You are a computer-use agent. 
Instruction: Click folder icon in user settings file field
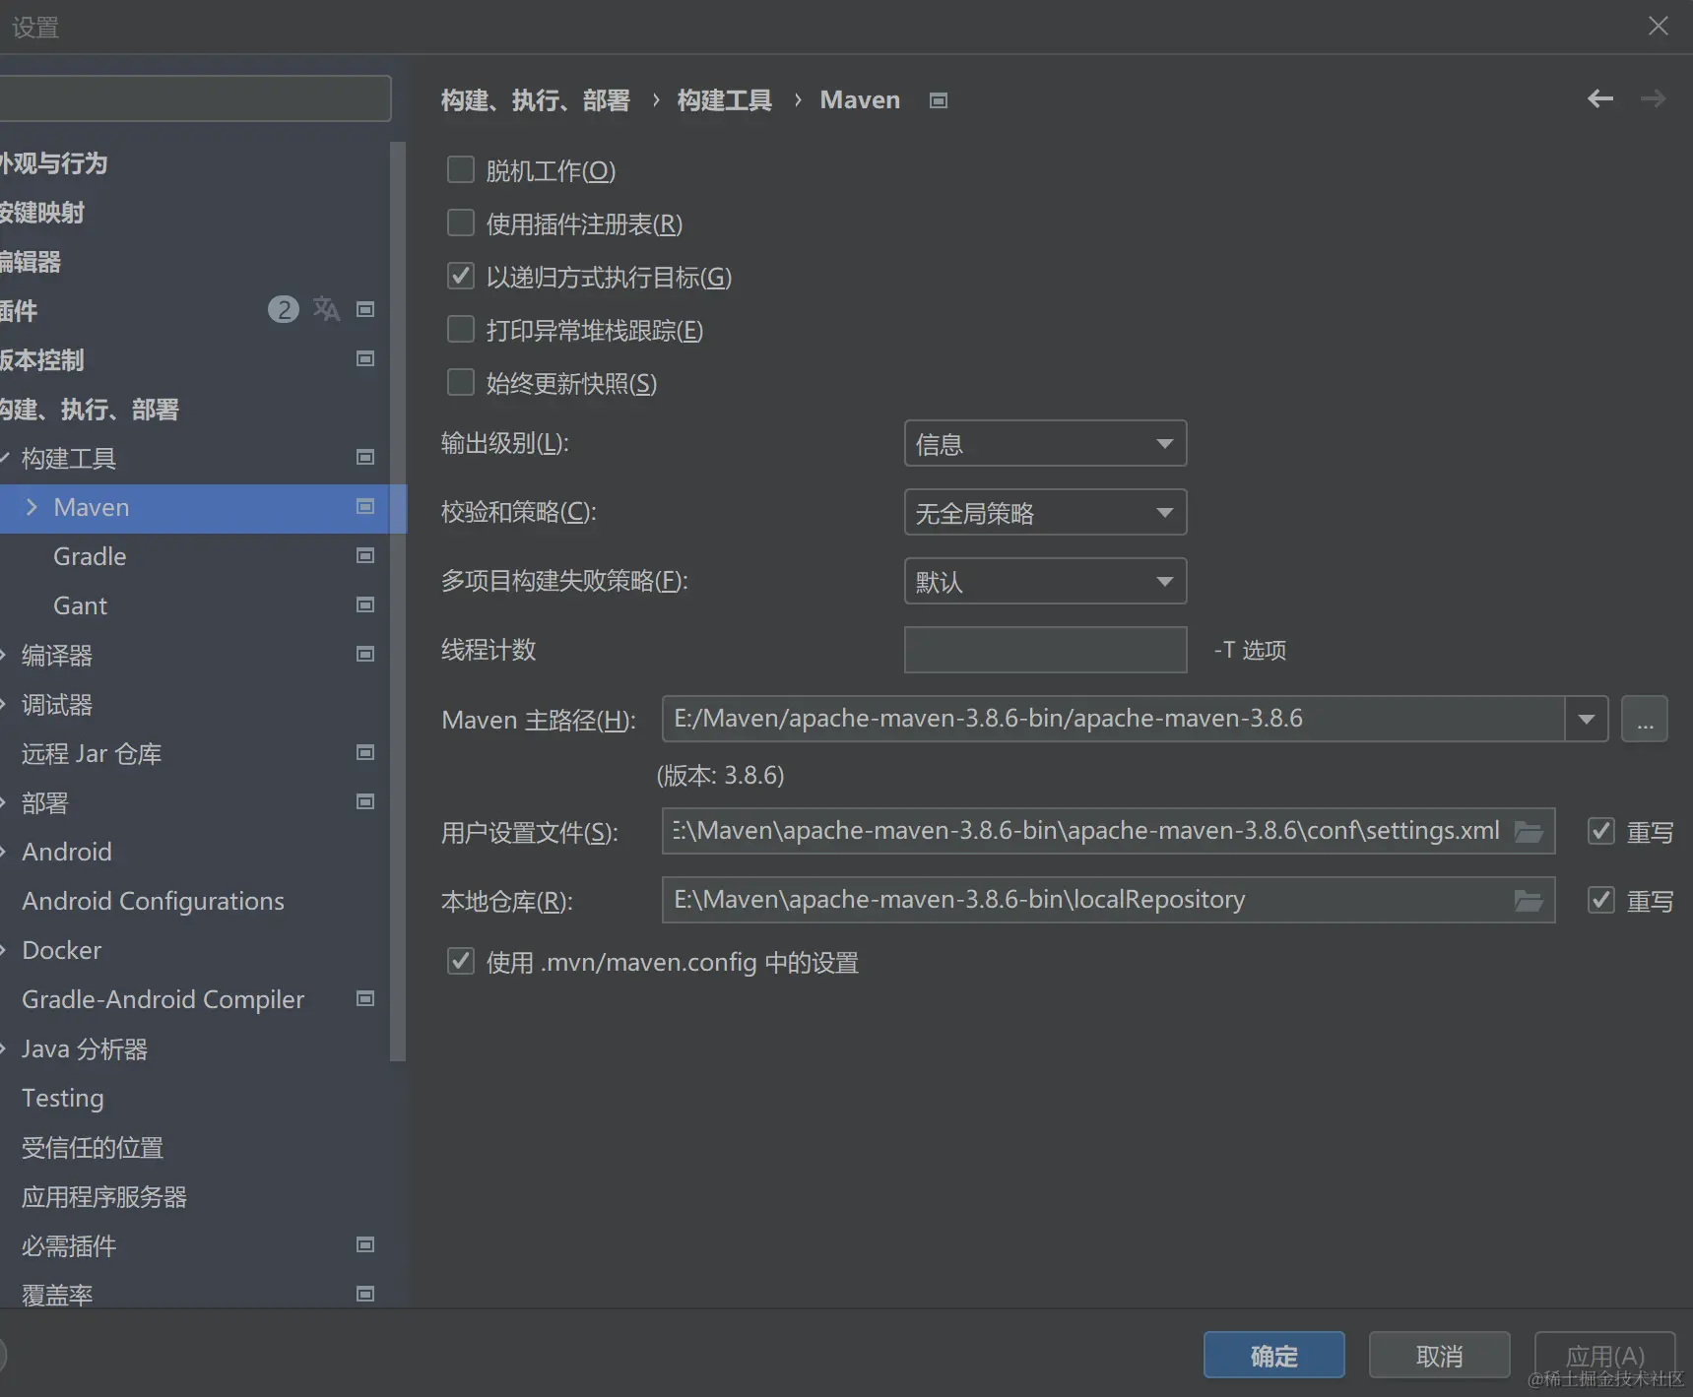click(x=1529, y=832)
